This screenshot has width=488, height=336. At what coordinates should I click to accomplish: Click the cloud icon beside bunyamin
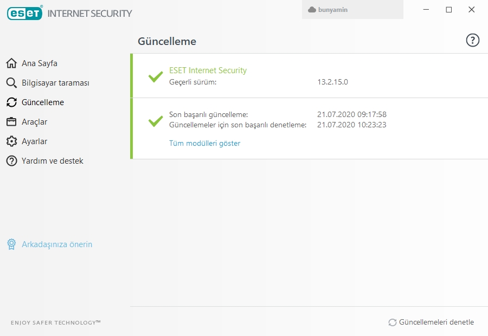tap(312, 10)
